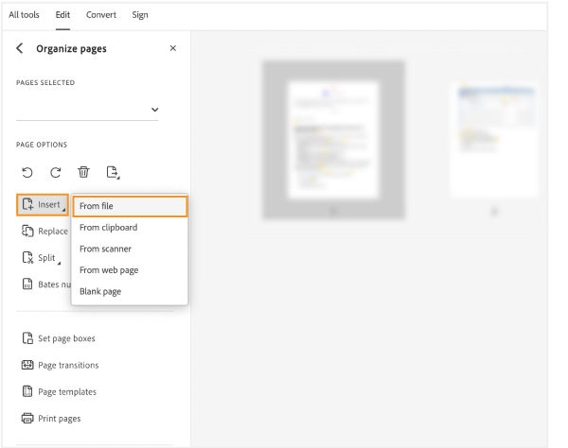Delete selected pages with trash icon
The width and height of the screenshot is (568, 448).
click(83, 172)
